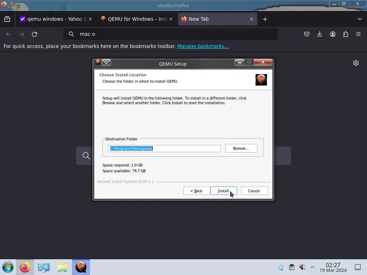Image resolution: width=367 pixels, height=275 pixels.
Task: Click the new tab page search magnifier
Action: (86, 155)
